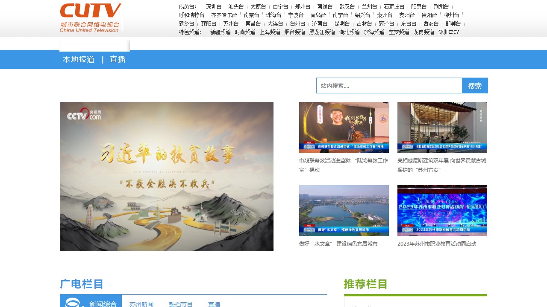This screenshot has width=547, height=307.
Task: Click the 搜索 search button
Action: pyautogui.click(x=475, y=86)
